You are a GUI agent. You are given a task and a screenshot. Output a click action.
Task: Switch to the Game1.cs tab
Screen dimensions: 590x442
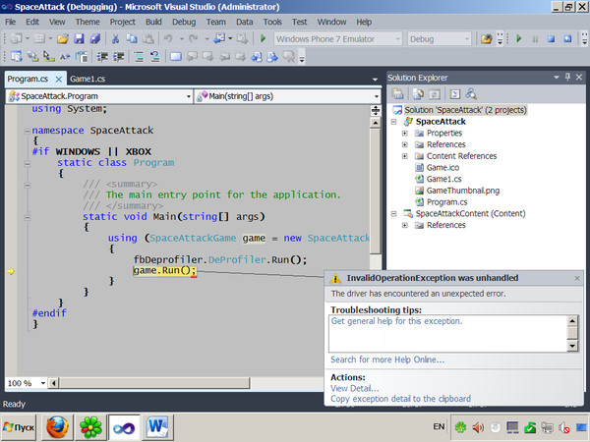pyautogui.click(x=88, y=79)
